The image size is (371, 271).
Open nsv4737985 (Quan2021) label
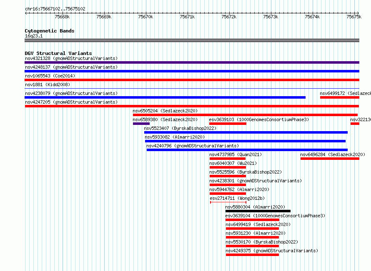point(236,154)
